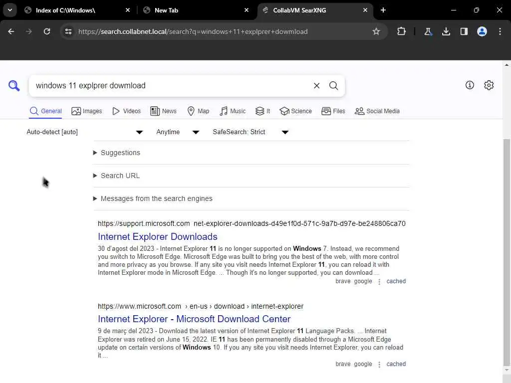Open the tab search dropdown arrow
This screenshot has height=383, width=511.
tap(10, 10)
